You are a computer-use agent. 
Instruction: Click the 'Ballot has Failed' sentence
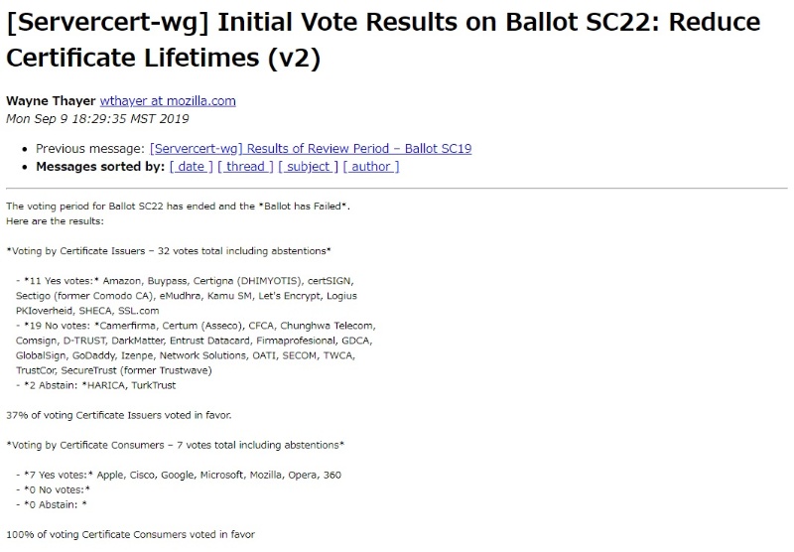pyautogui.click(x=179, y=207)
